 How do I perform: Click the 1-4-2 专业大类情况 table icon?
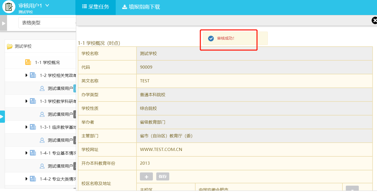click(33, 179)
